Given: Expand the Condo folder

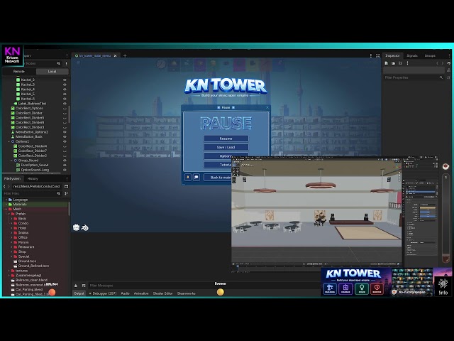Looking at the screenshot, I should click(11, 223).
